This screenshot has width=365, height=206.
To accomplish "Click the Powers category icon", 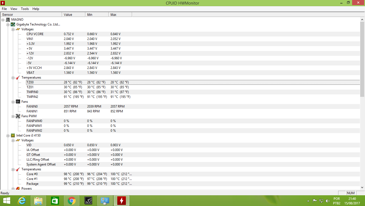I will click(x=18, y=189).
